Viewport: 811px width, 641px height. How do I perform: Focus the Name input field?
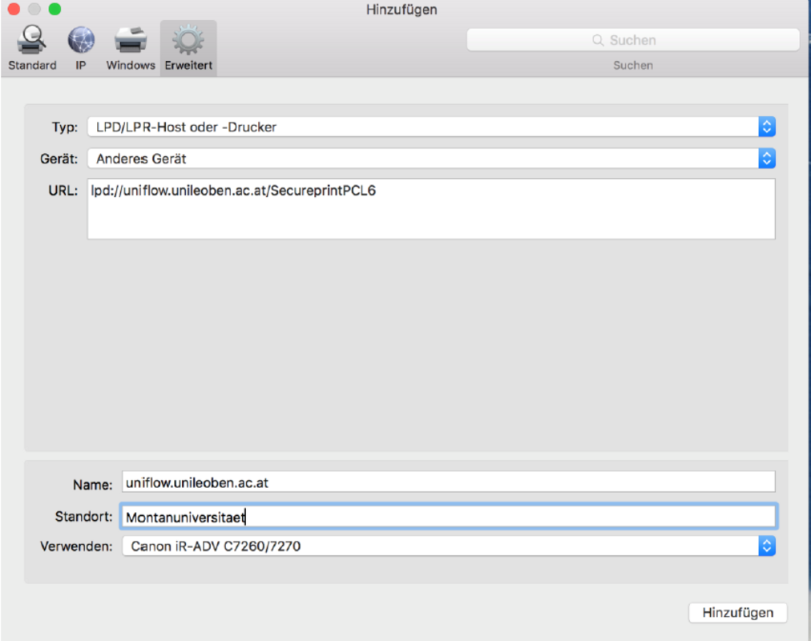point(448,482)
